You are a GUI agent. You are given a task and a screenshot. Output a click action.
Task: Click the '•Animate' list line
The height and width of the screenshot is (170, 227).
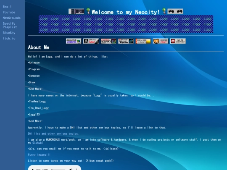tap(34, 63)
